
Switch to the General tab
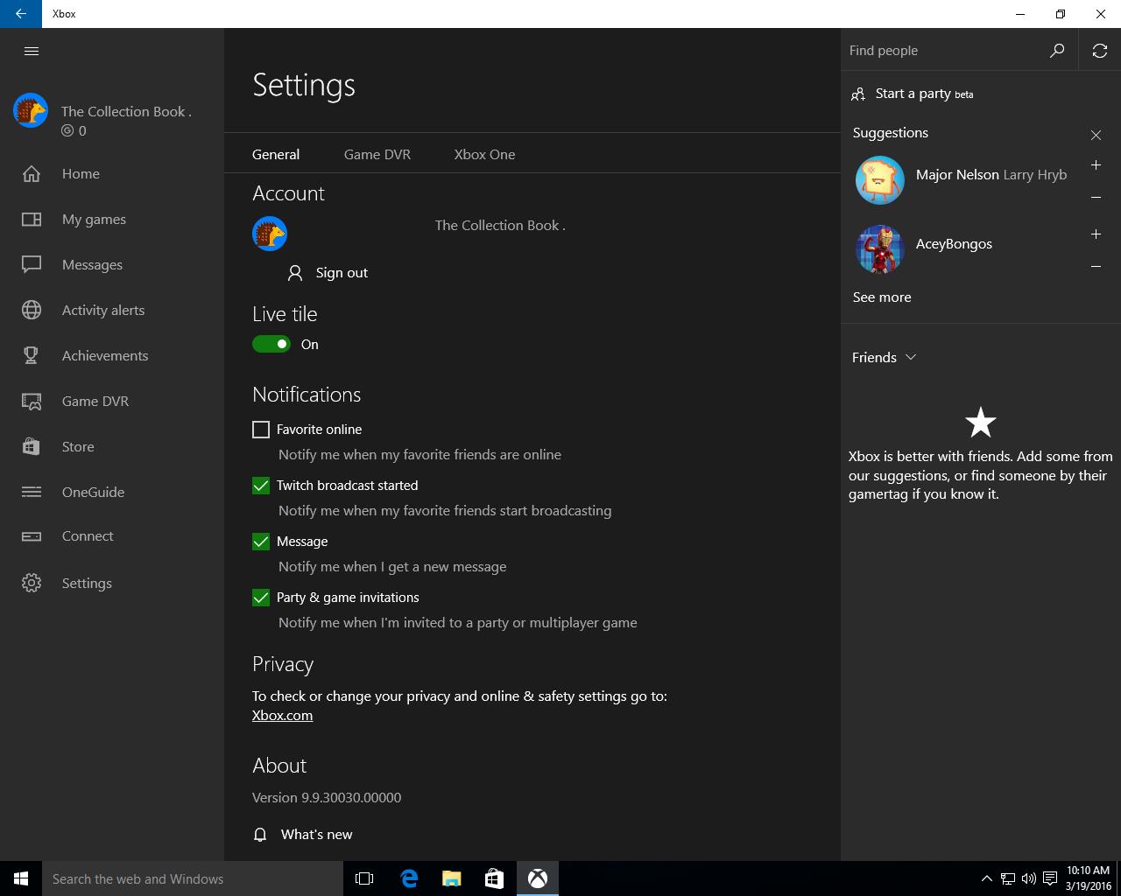coord(276,154)
